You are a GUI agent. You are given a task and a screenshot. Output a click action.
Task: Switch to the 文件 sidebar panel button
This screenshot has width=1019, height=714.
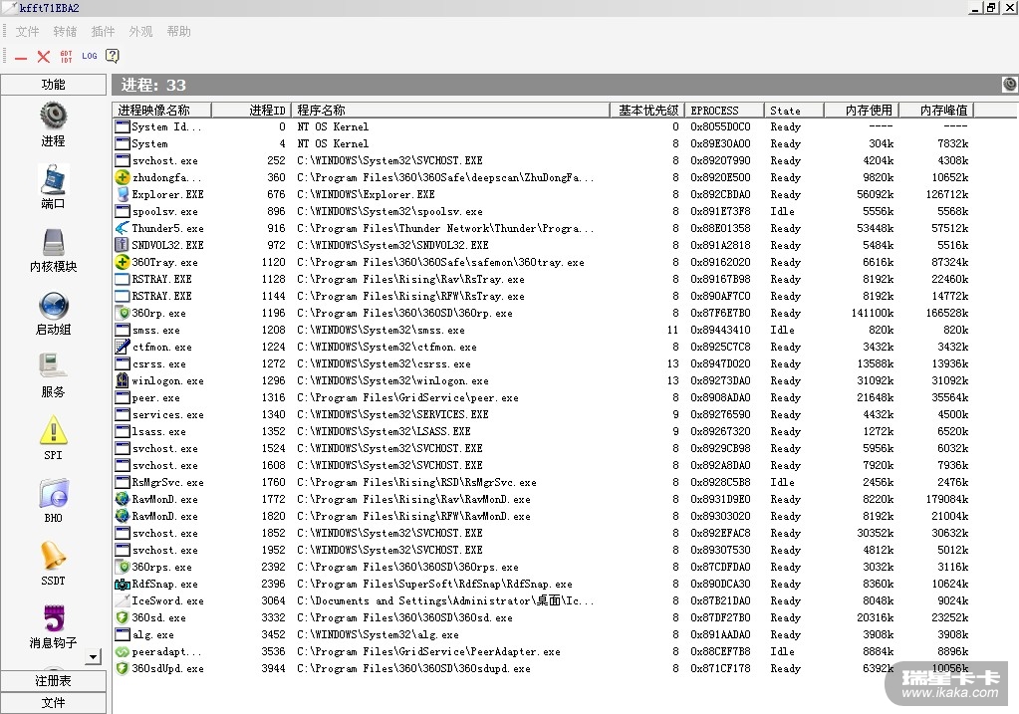(53, 703)
